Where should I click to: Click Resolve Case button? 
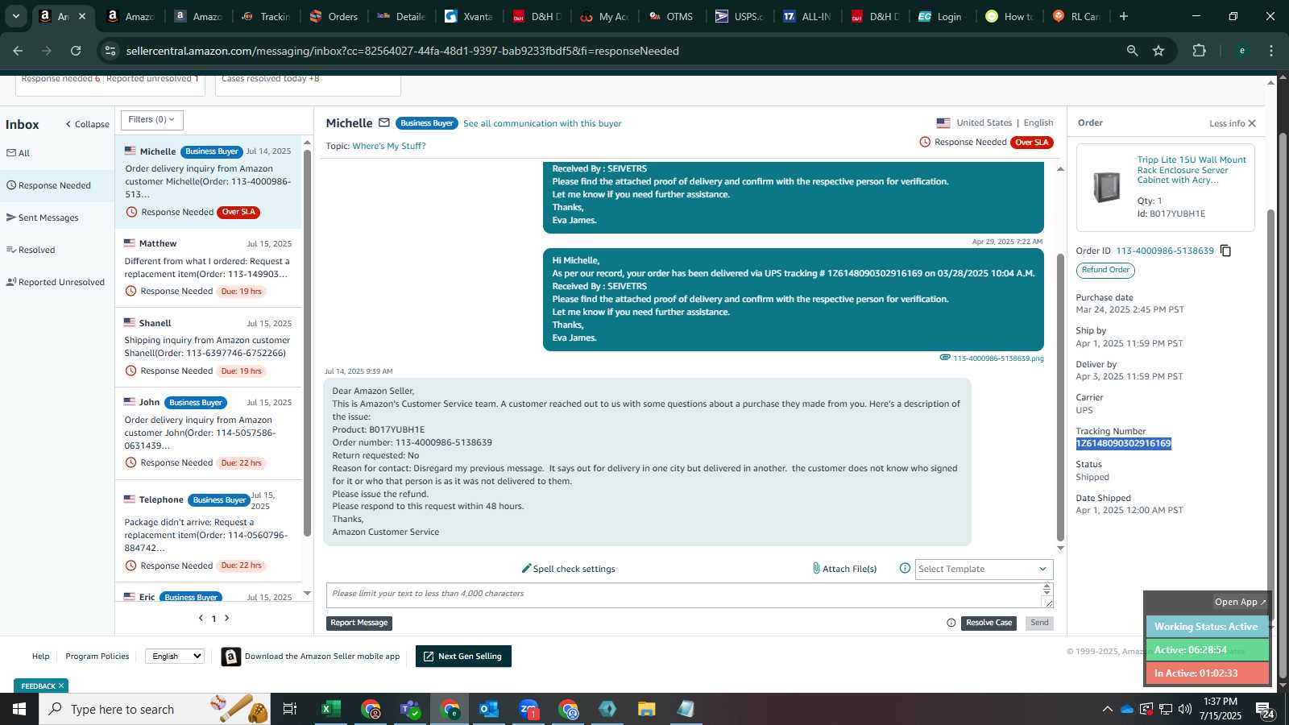[x=989, y=623]
